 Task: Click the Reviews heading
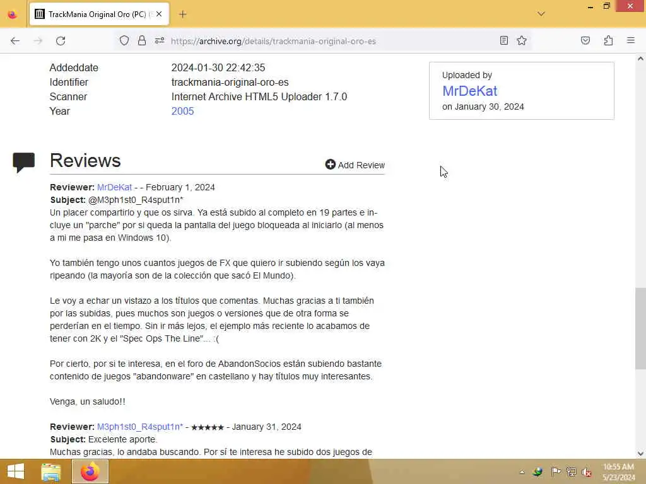tap(85, 161)
